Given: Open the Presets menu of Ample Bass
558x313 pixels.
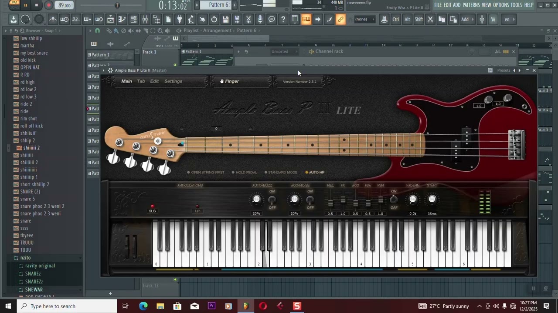Looking at the screenshot, I should (x=504, y=70).
